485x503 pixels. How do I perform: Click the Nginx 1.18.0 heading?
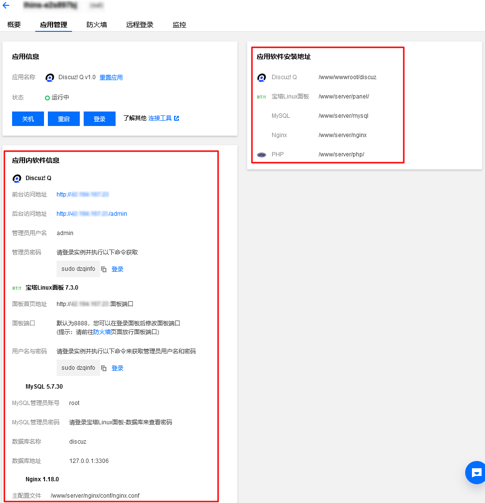click(x=42, y=479)
